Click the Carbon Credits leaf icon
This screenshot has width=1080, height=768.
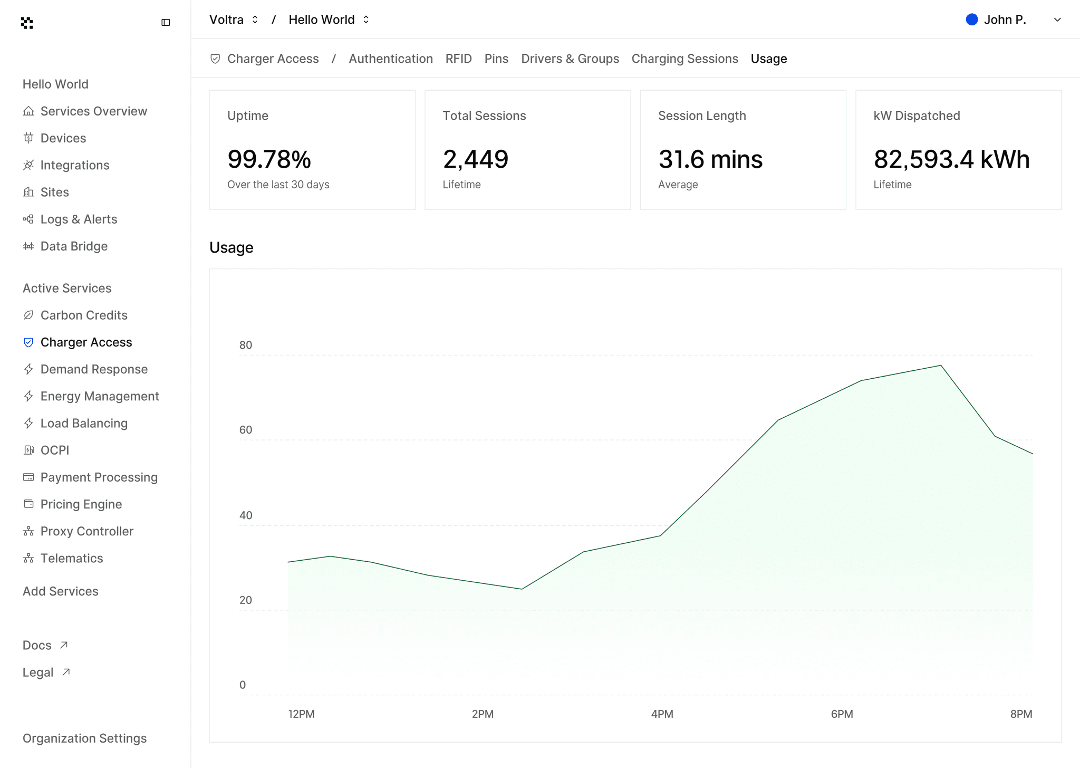pyautogui.click(x=28, y=315)
